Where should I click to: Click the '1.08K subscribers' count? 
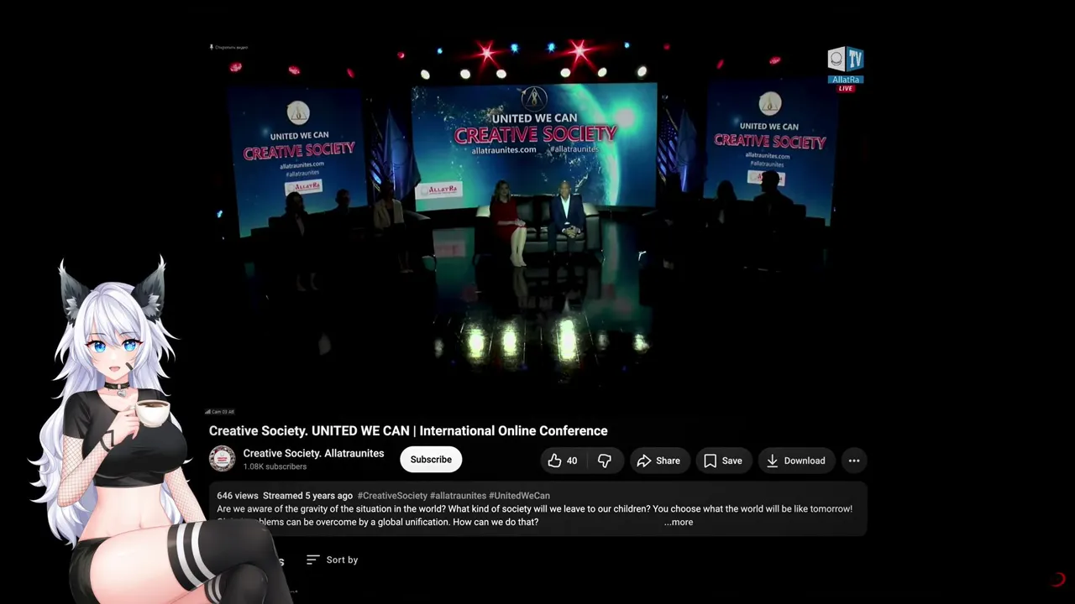pyautogui.click(x=275, y=467)
